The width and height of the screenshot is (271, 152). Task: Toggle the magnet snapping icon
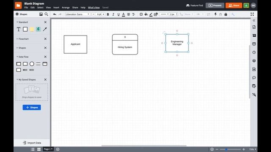click(221, 14)
